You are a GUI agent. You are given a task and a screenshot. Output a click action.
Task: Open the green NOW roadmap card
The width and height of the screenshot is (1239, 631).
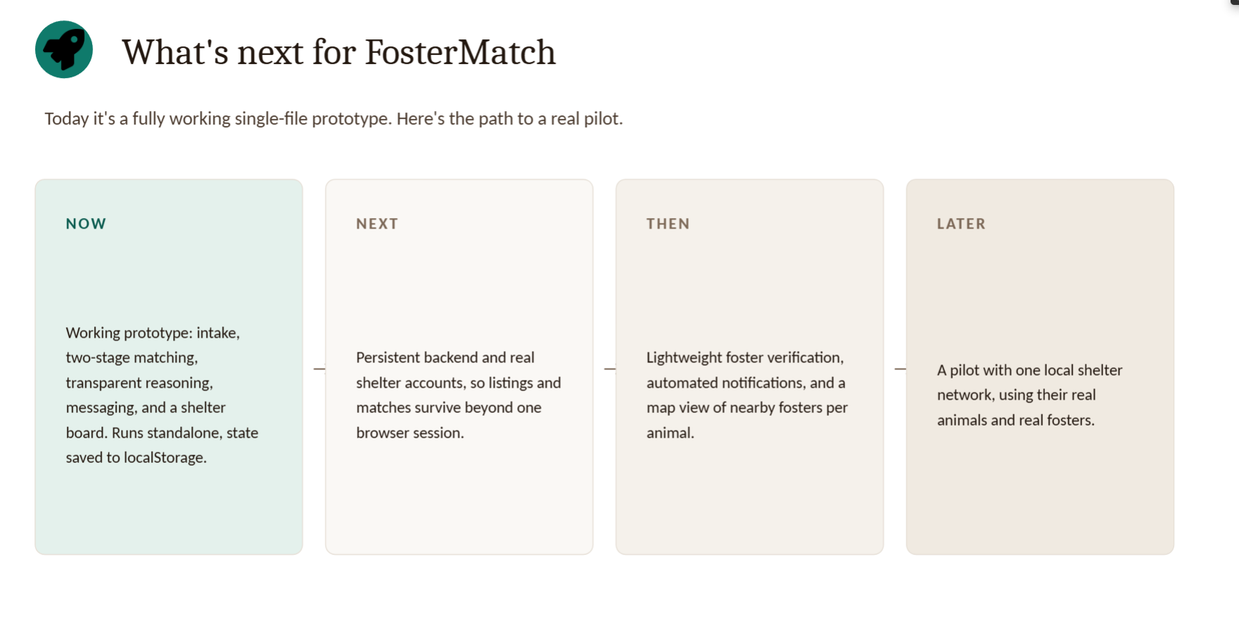pyautogui.click(x=169, y=367)
